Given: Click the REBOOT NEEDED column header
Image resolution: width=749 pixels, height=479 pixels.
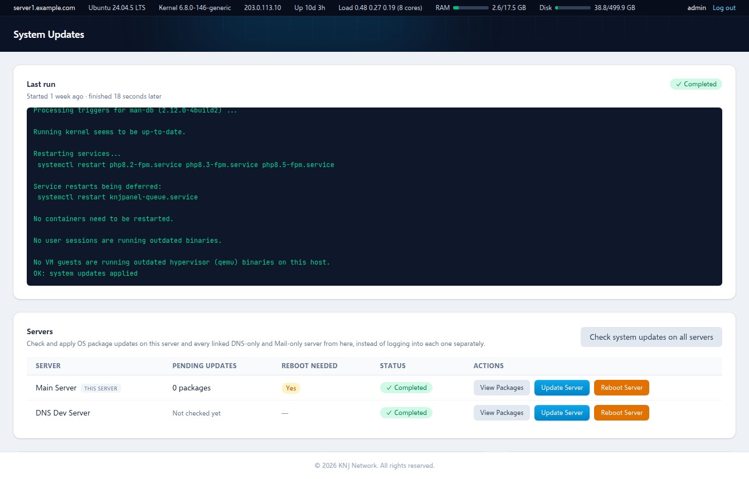Looking at the screenshot, I should (x=310, y=366).
